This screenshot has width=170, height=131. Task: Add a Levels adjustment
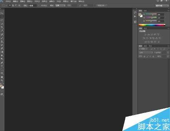tap(149, 34)
